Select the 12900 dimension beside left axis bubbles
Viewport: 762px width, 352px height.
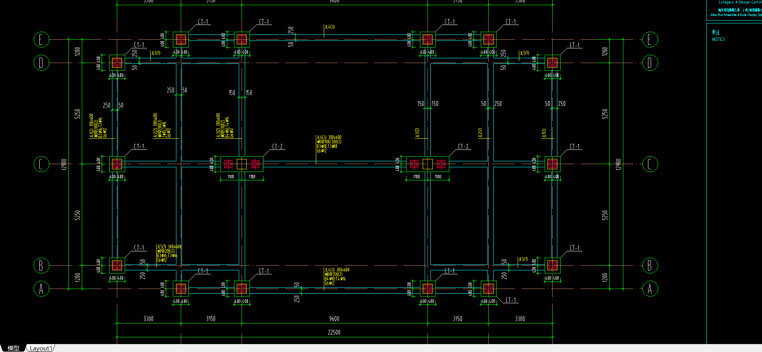click(64, 164)
